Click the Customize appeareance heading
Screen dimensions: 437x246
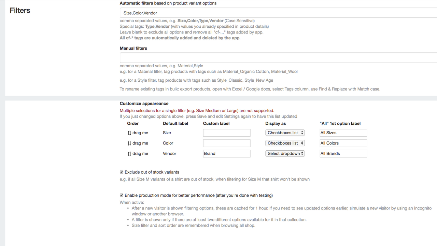coord(144,103)
